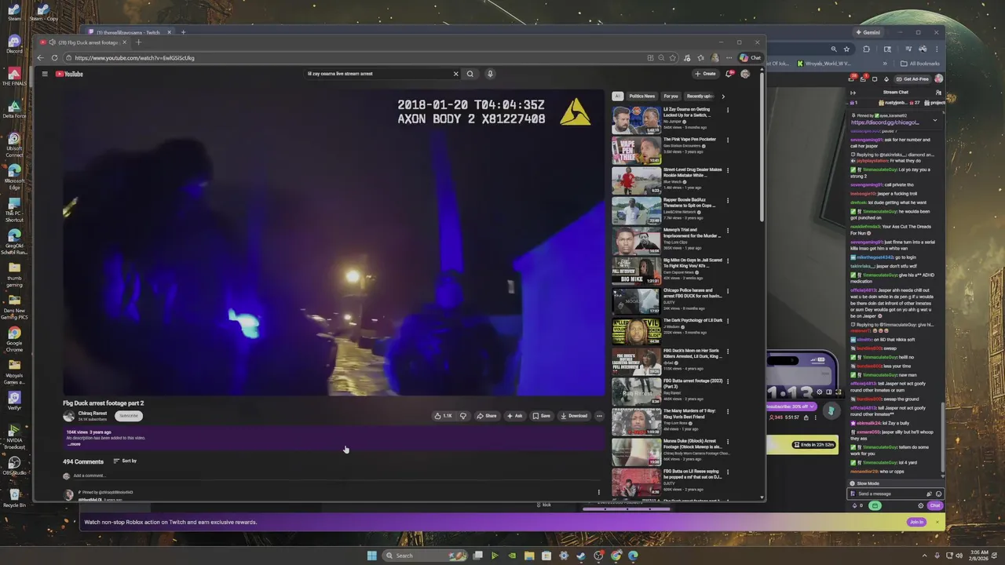The width and height of the screenshot is (1005, 565).
Task: Reload the YouTube page
Action: pos(54,57)
